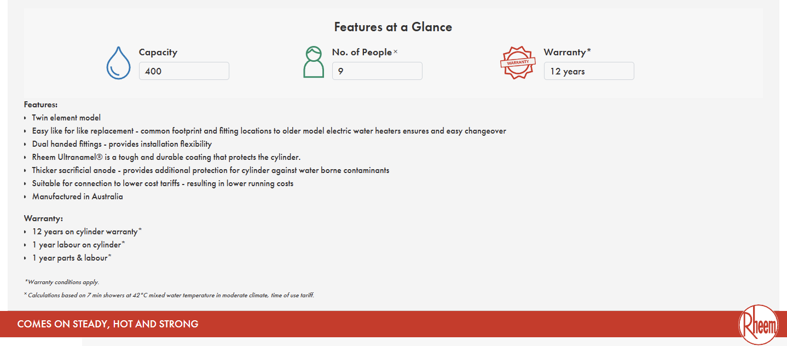Click the 1 year labour on cylinder line
The width and height of the screenshot is (787, 346).
pos(78,245)
